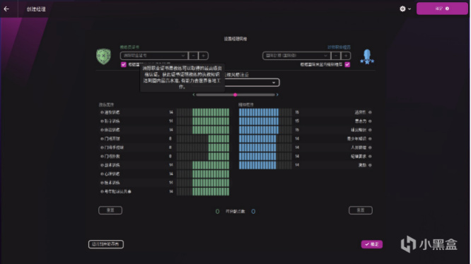Open info icon beside 防守训练
The image size is (471, 264).
point(102,121)
